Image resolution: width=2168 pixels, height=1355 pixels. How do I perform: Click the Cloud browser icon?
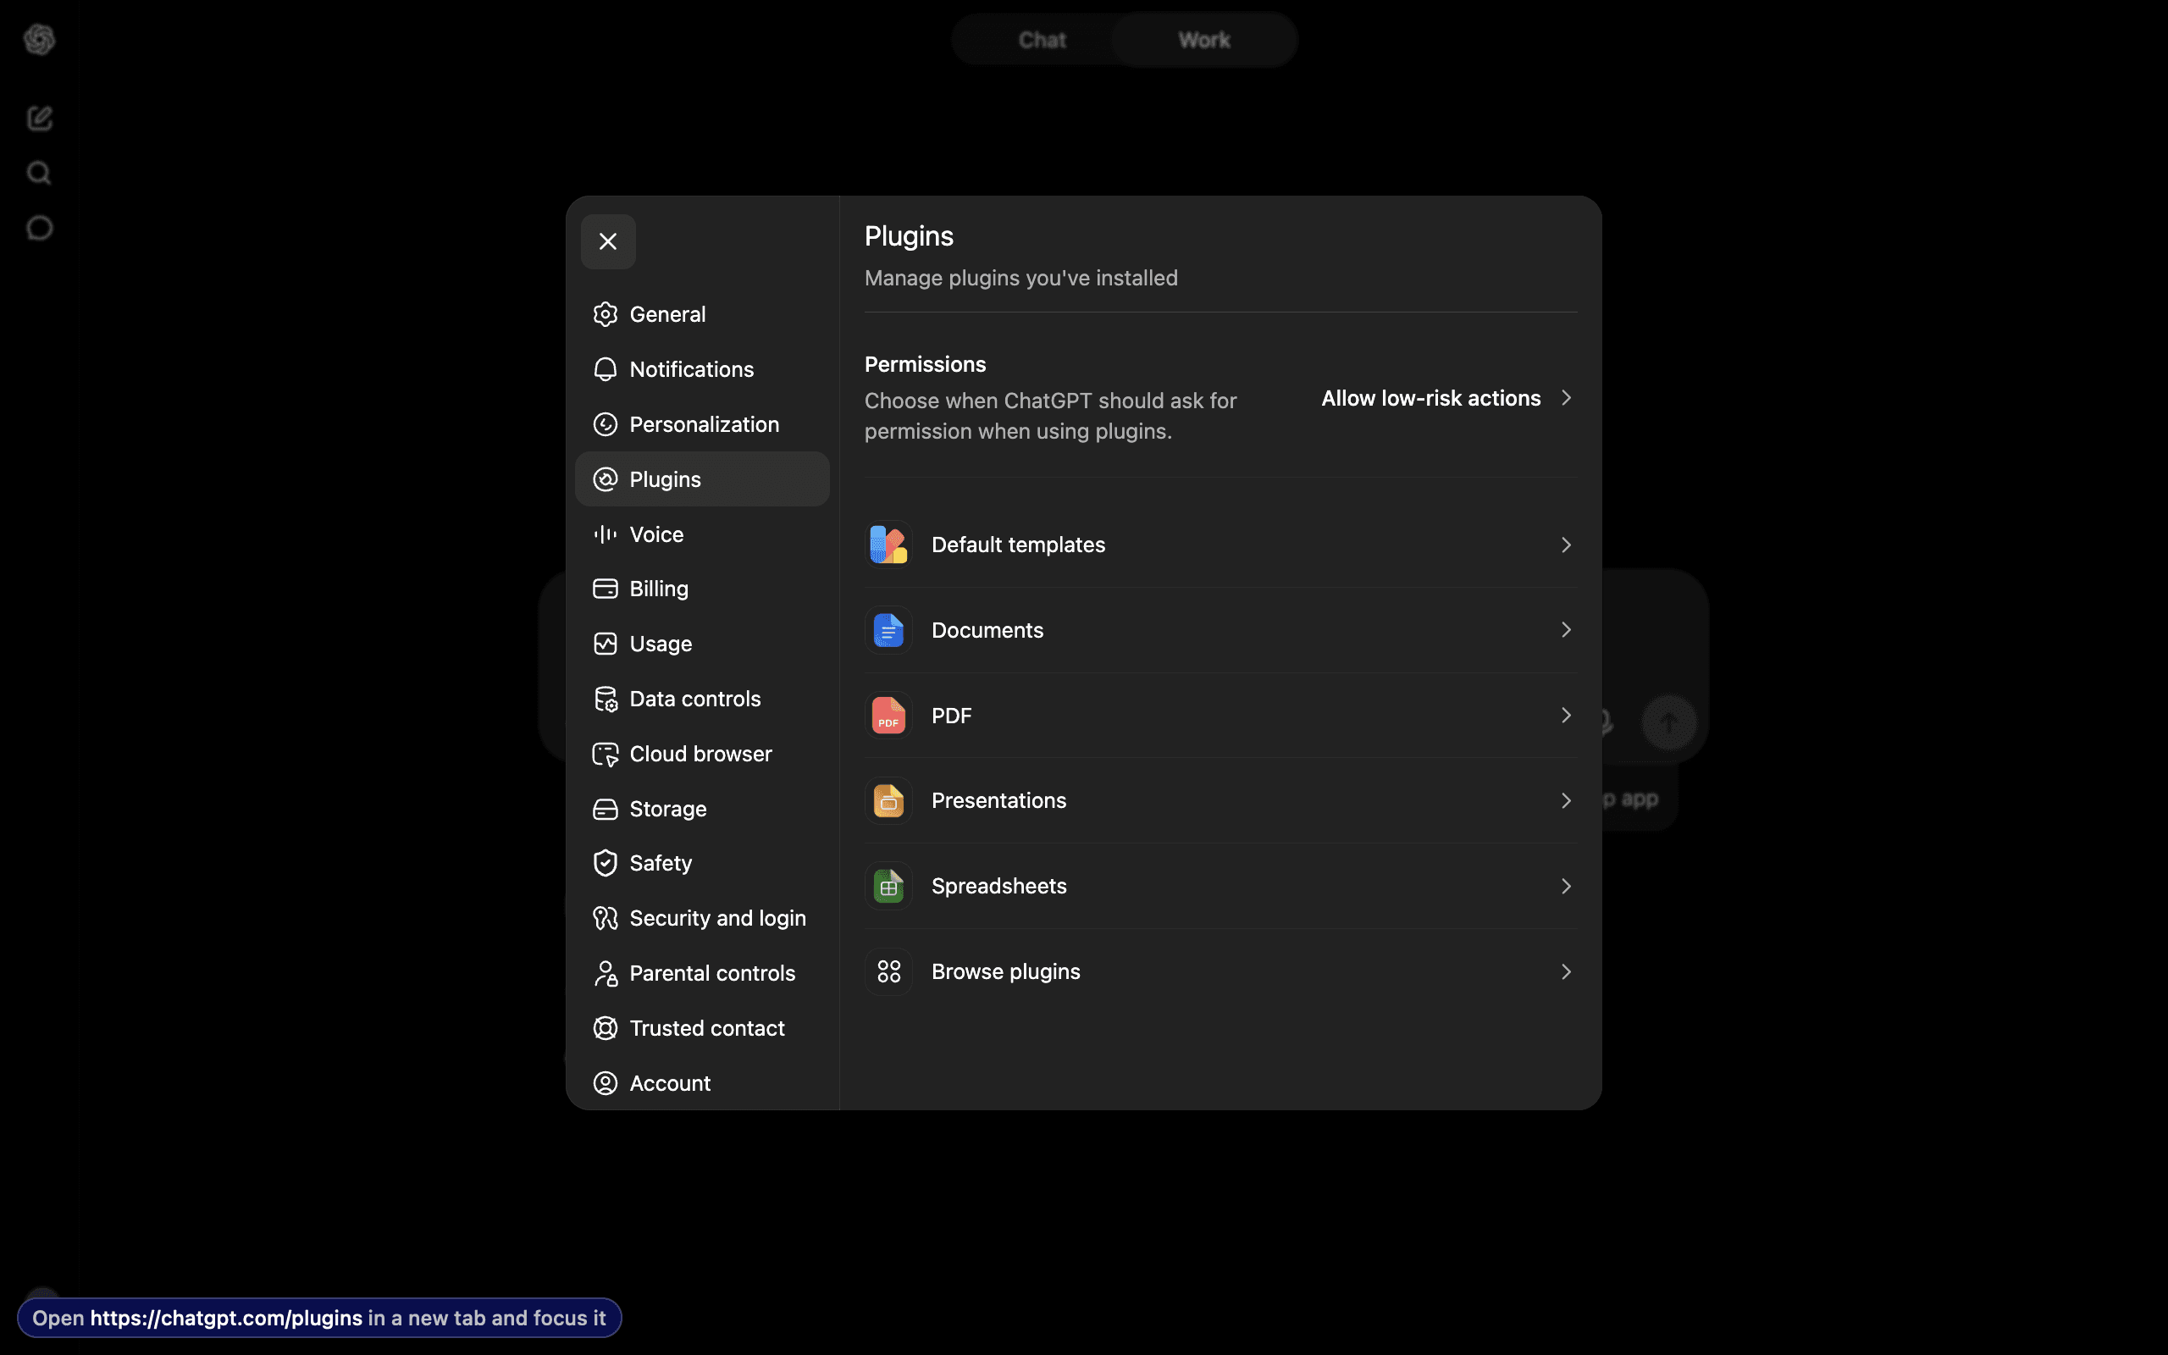point(606,755)
